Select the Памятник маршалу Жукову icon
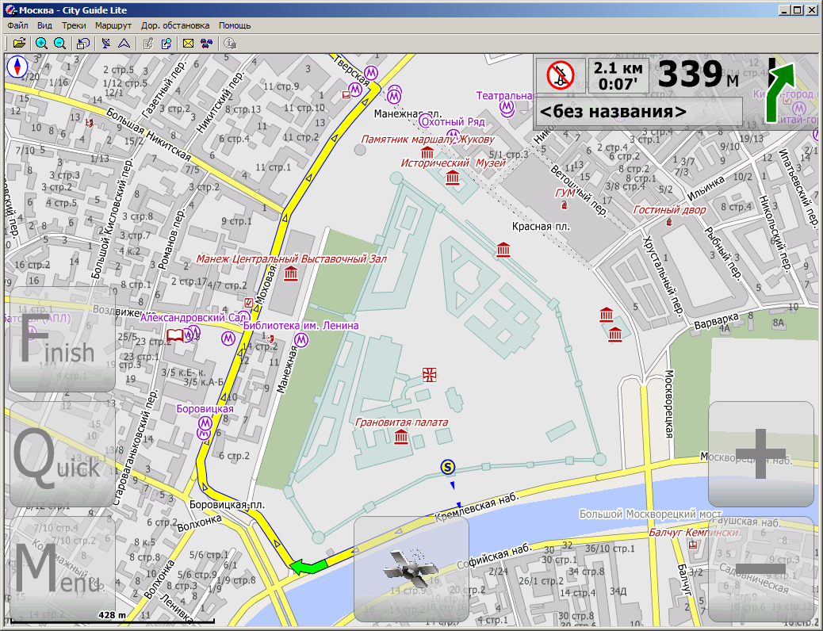Screen dimensions: 823x631 [427, 153]
